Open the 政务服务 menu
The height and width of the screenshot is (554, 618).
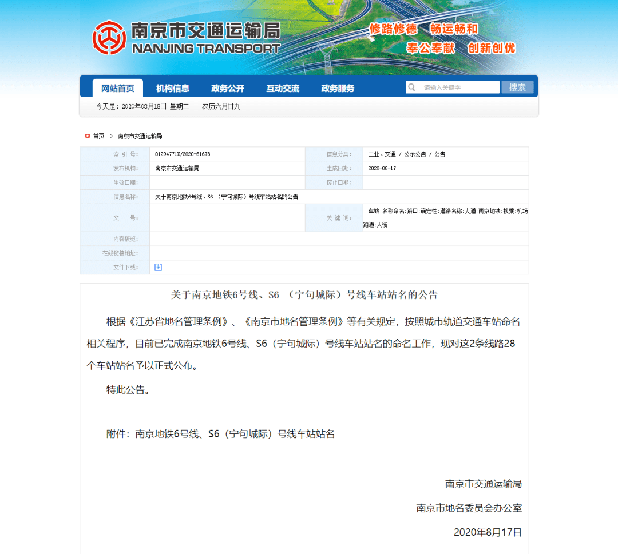[338, 88]
